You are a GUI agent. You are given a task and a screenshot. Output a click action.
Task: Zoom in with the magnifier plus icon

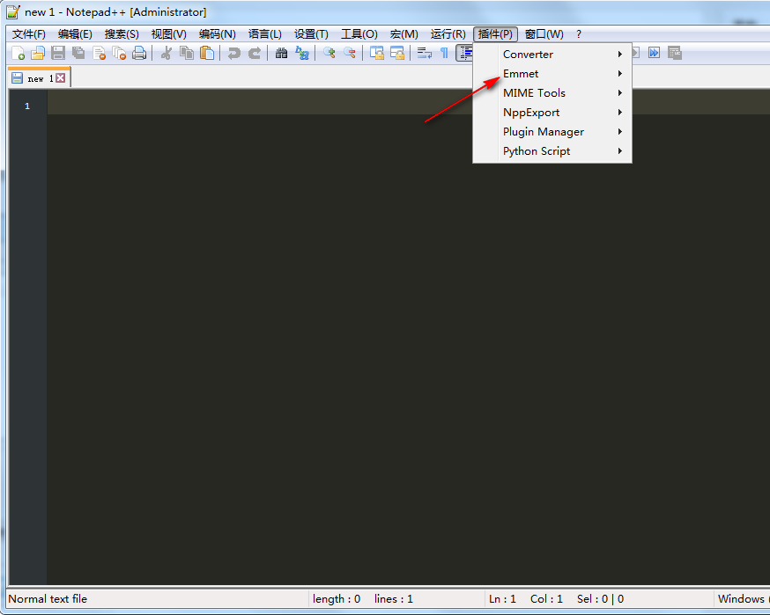(329, 53)
